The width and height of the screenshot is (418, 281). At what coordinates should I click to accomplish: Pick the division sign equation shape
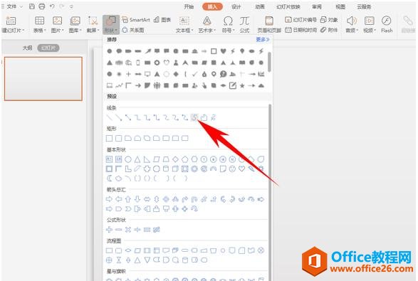[x=137, y=229]
